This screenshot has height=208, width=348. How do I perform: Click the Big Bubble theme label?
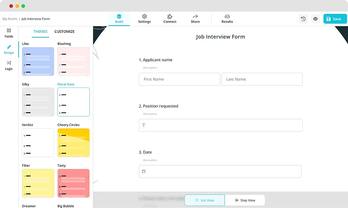(66, 206)
